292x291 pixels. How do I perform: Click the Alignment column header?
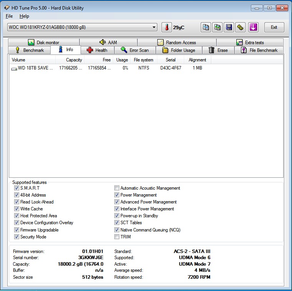point(197,60)
